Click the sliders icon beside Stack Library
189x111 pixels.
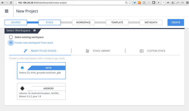pos(87,51)
